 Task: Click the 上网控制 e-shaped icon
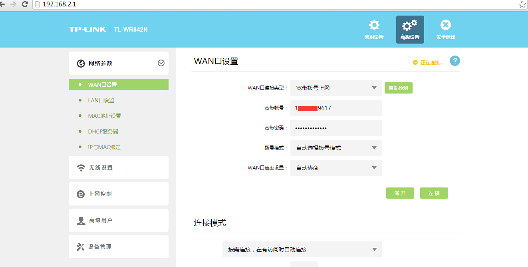pos(81,194)
